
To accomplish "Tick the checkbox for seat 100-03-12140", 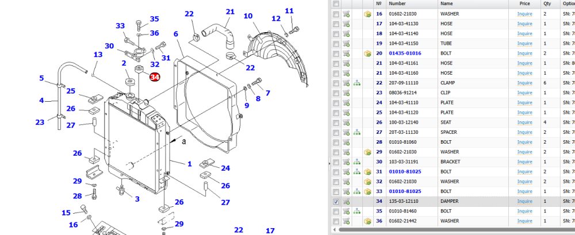I will pyautogui.click(x=336, y=122).
